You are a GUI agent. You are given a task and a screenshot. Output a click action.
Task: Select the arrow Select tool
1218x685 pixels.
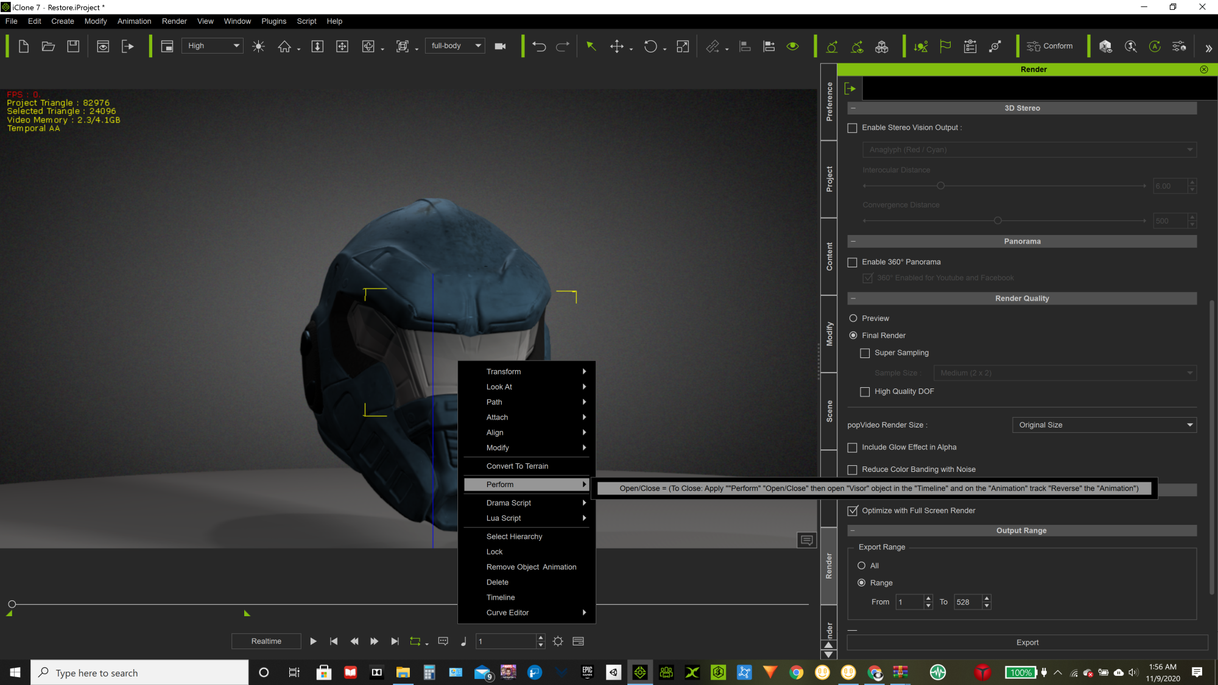[x=591, y=46]
